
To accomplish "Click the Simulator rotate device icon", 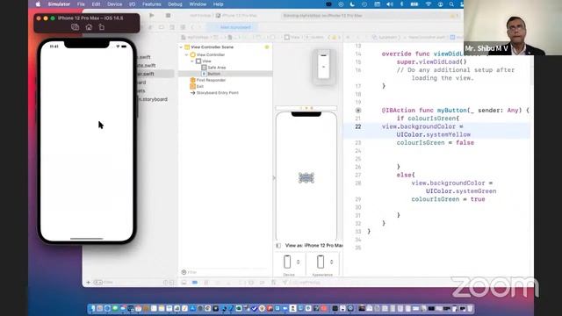I will (x=102, y=27).
